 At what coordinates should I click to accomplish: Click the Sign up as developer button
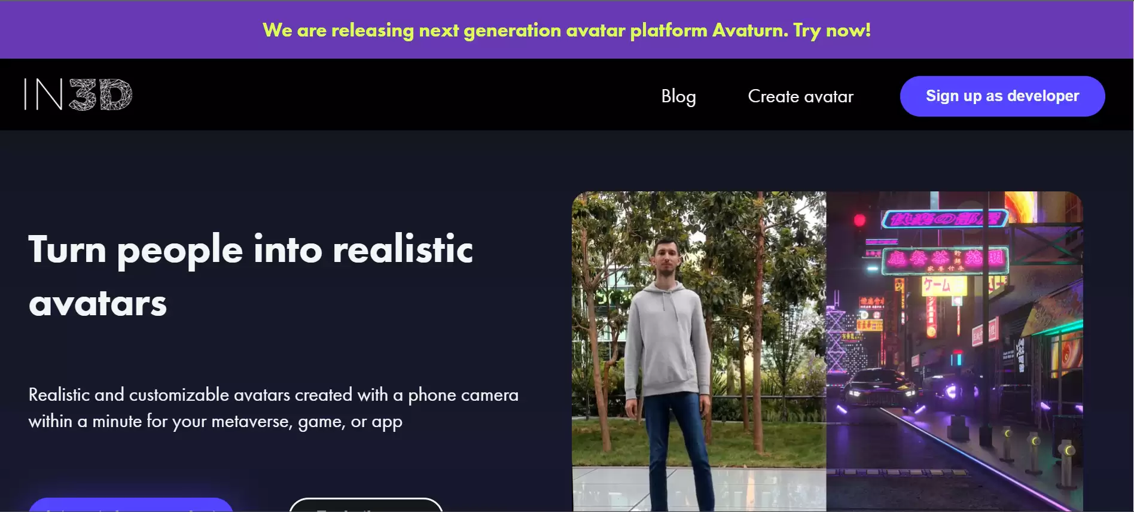click(1002, 96)
